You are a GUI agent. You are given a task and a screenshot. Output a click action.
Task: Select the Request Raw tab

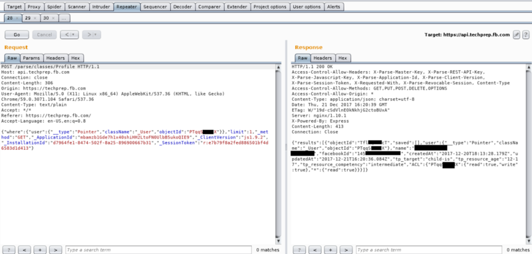point(12,58)
